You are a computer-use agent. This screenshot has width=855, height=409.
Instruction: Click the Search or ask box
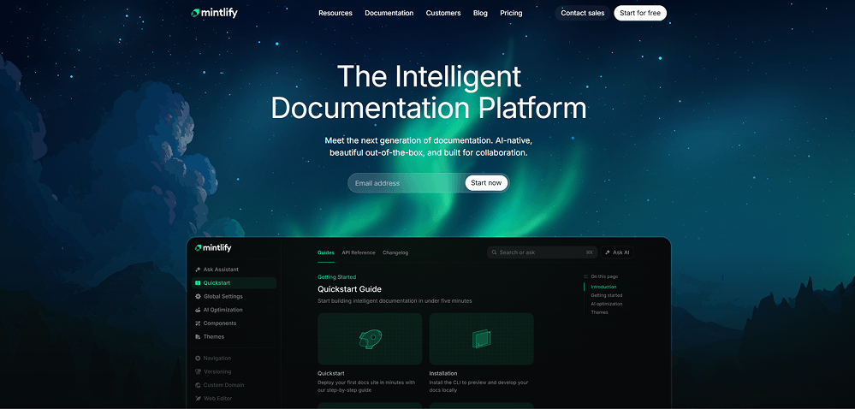click(542, 252)
